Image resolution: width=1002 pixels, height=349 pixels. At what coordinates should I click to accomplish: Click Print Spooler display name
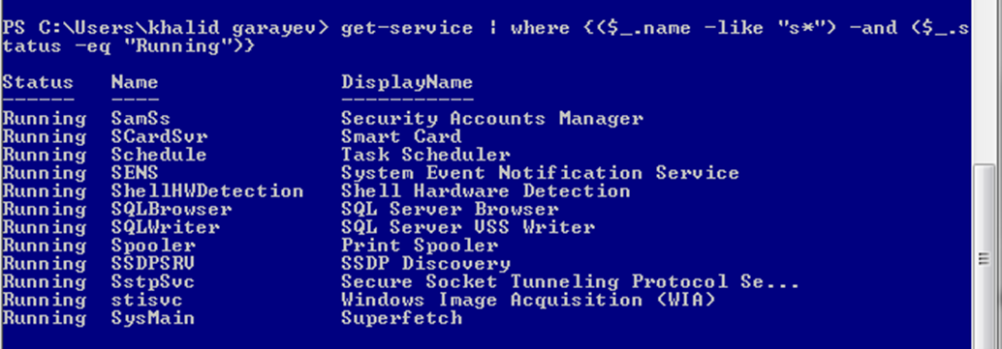(x=420, y=246)
